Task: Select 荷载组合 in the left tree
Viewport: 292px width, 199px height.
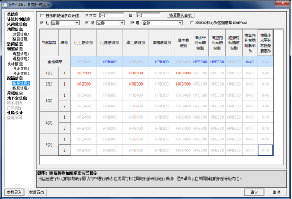Action: pyautogui.click(x=15, y=93)
